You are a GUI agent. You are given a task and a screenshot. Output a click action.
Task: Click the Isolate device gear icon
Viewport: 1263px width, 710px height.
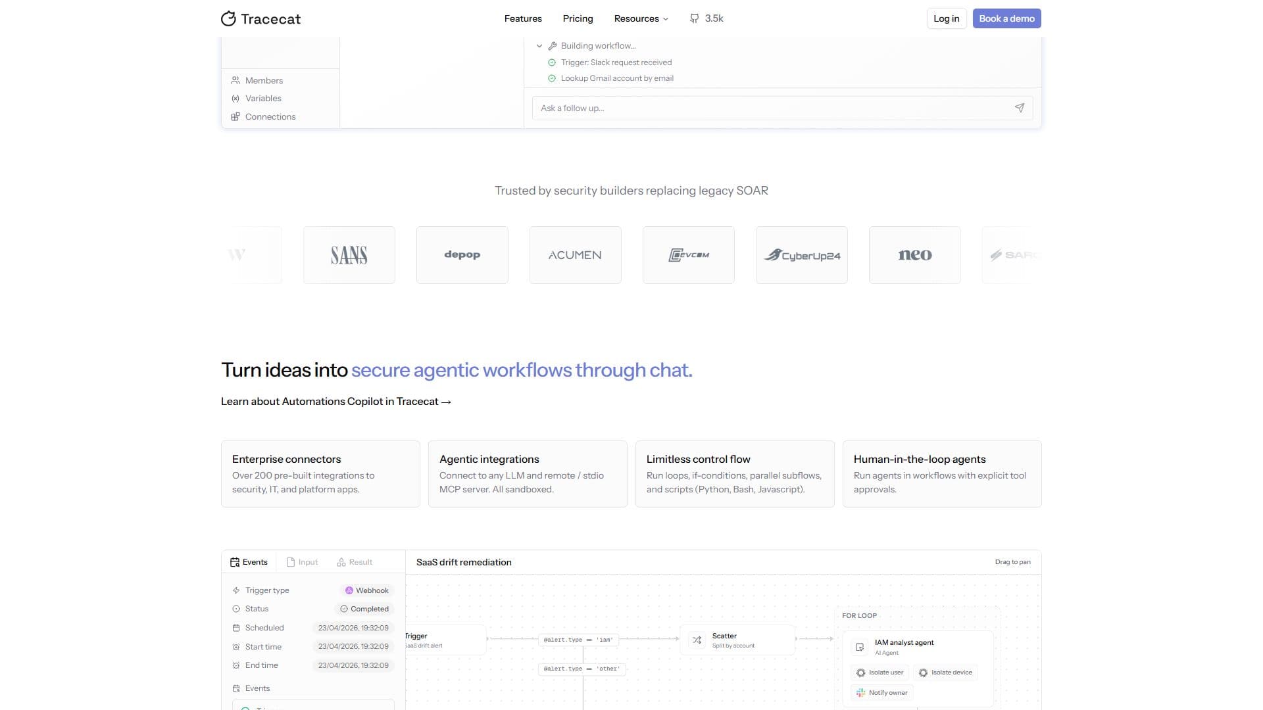pos(923,673)
